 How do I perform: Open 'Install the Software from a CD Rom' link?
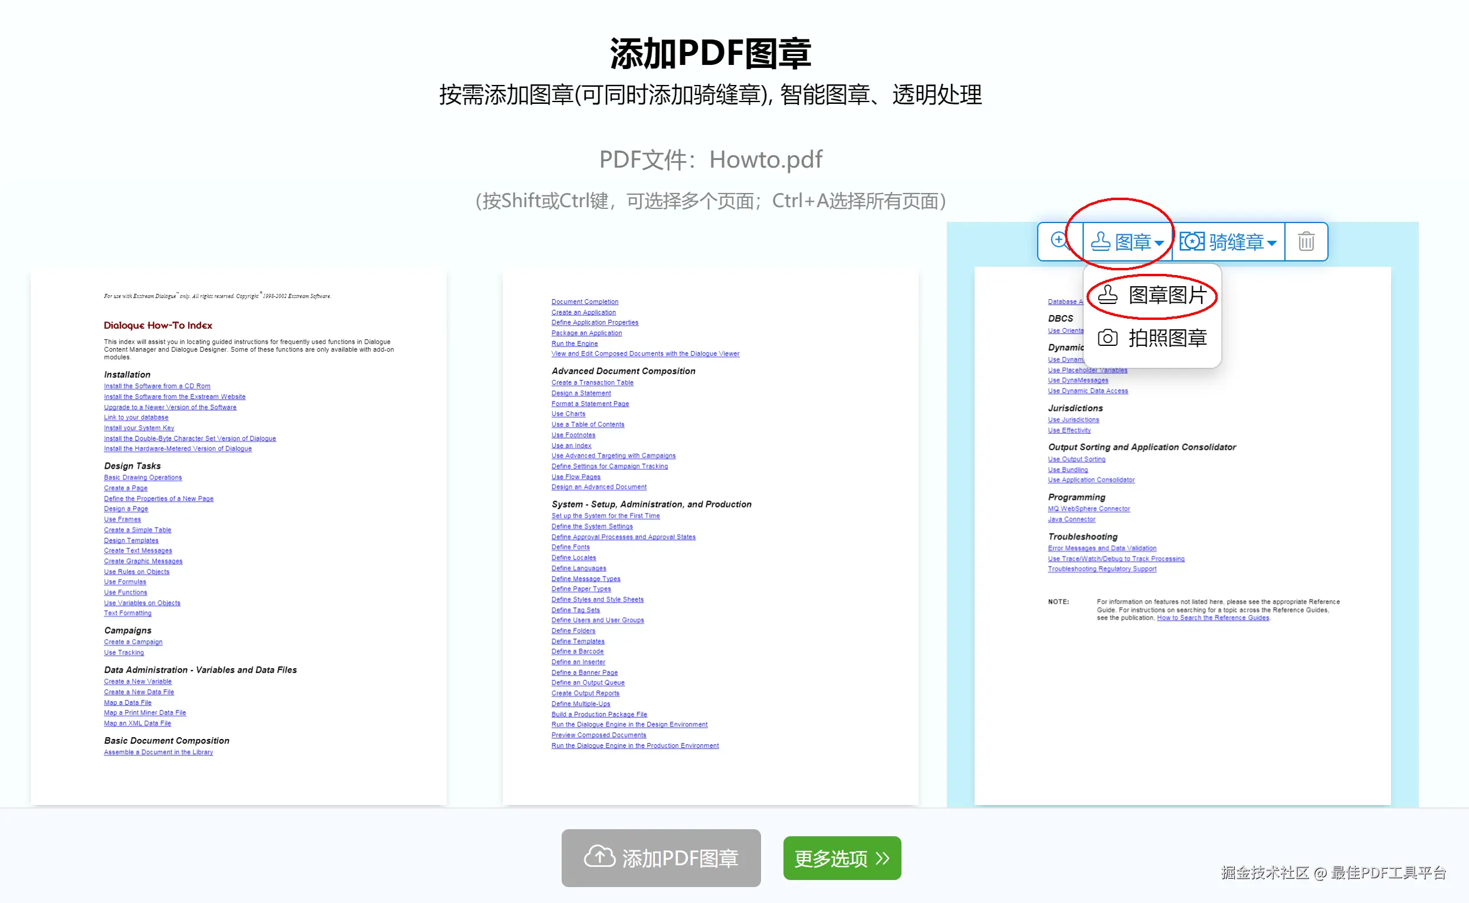point(157,387)
